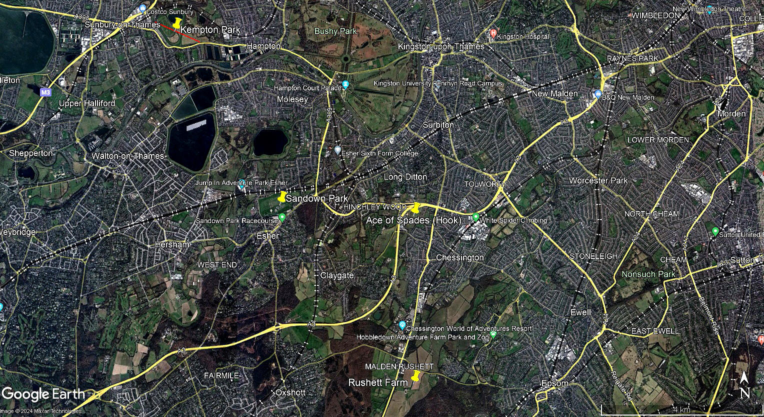Select Chessington World of Adventures Resort marker
The width and height of the screenshot is (764, 417).
(x=402, y=326)
